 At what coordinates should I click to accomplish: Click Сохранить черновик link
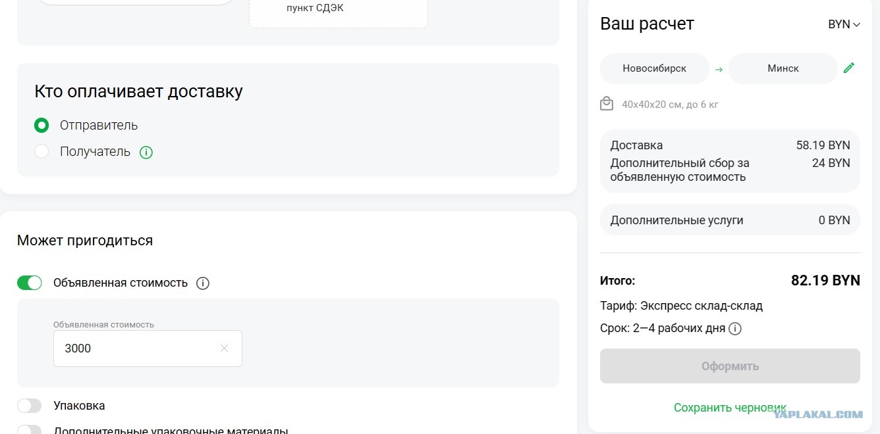pos(730,408)
